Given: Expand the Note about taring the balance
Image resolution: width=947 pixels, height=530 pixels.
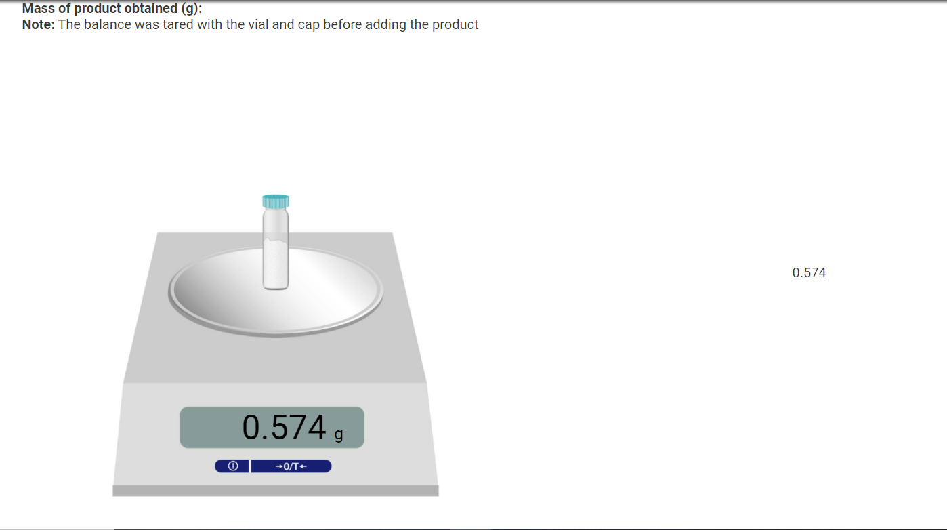Looking at the screenshot, I should [250, 24].
